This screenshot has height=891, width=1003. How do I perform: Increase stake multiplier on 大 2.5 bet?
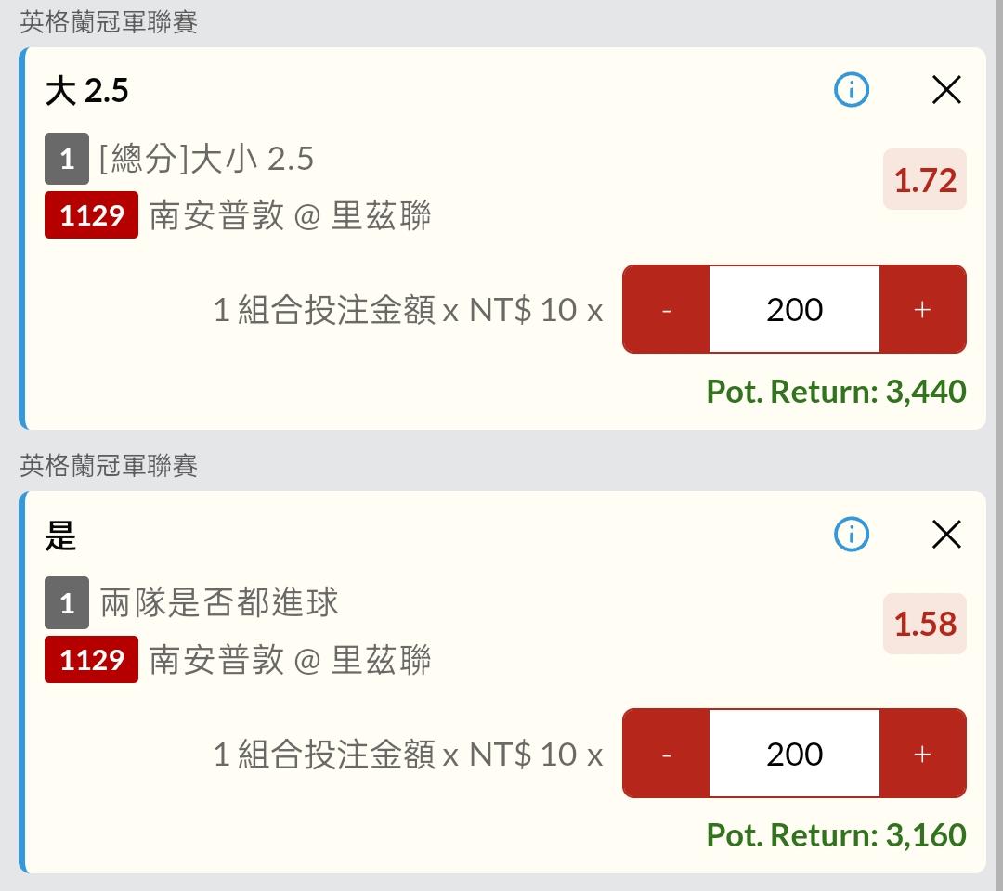(x=922, y=309)
